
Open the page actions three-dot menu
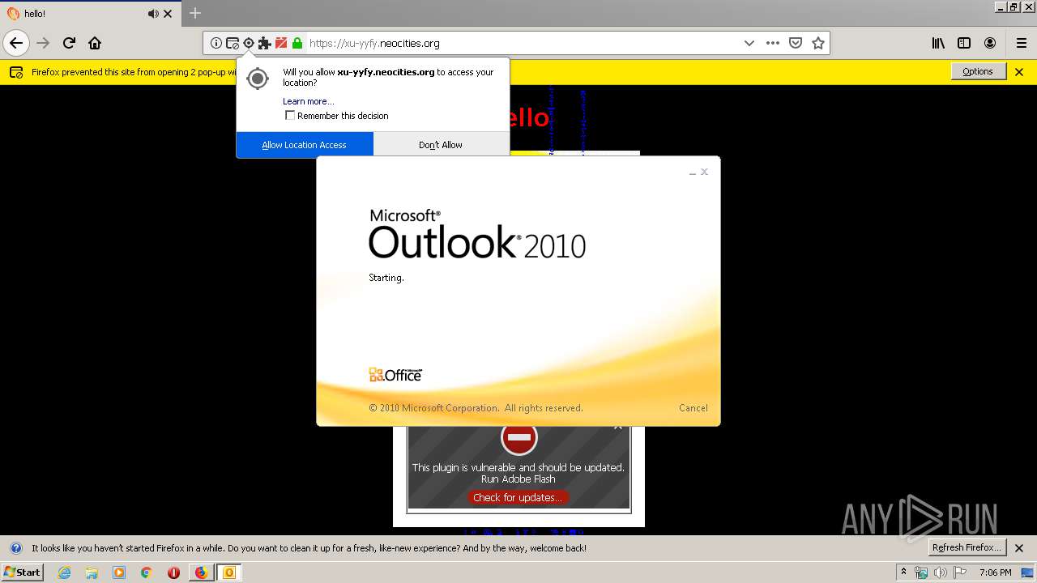[x=773, y=43]
